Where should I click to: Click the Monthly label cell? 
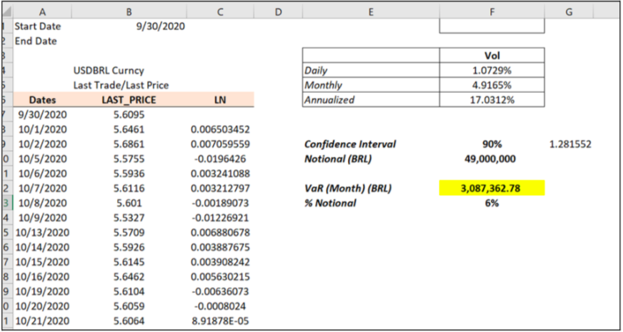pos(371,86)
